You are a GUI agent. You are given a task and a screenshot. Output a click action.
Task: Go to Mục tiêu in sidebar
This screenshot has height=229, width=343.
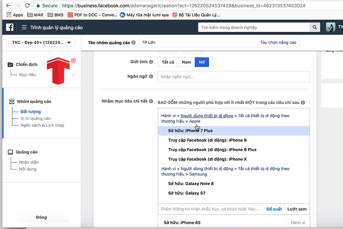tap(27, 75)
